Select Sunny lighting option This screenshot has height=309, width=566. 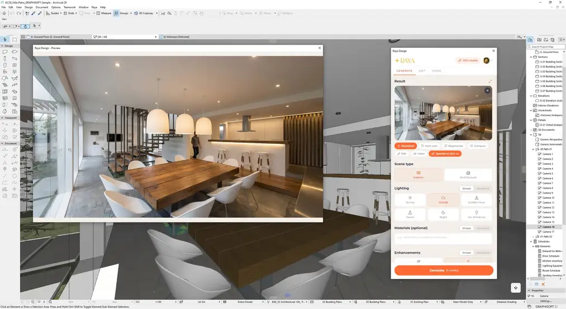click(410, 200)
